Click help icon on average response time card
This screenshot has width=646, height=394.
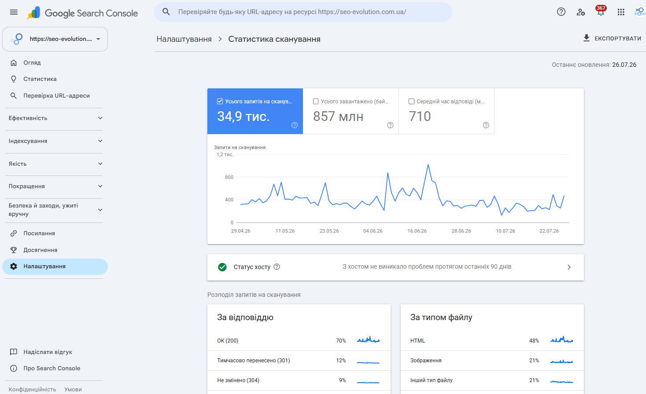point(486,125)
